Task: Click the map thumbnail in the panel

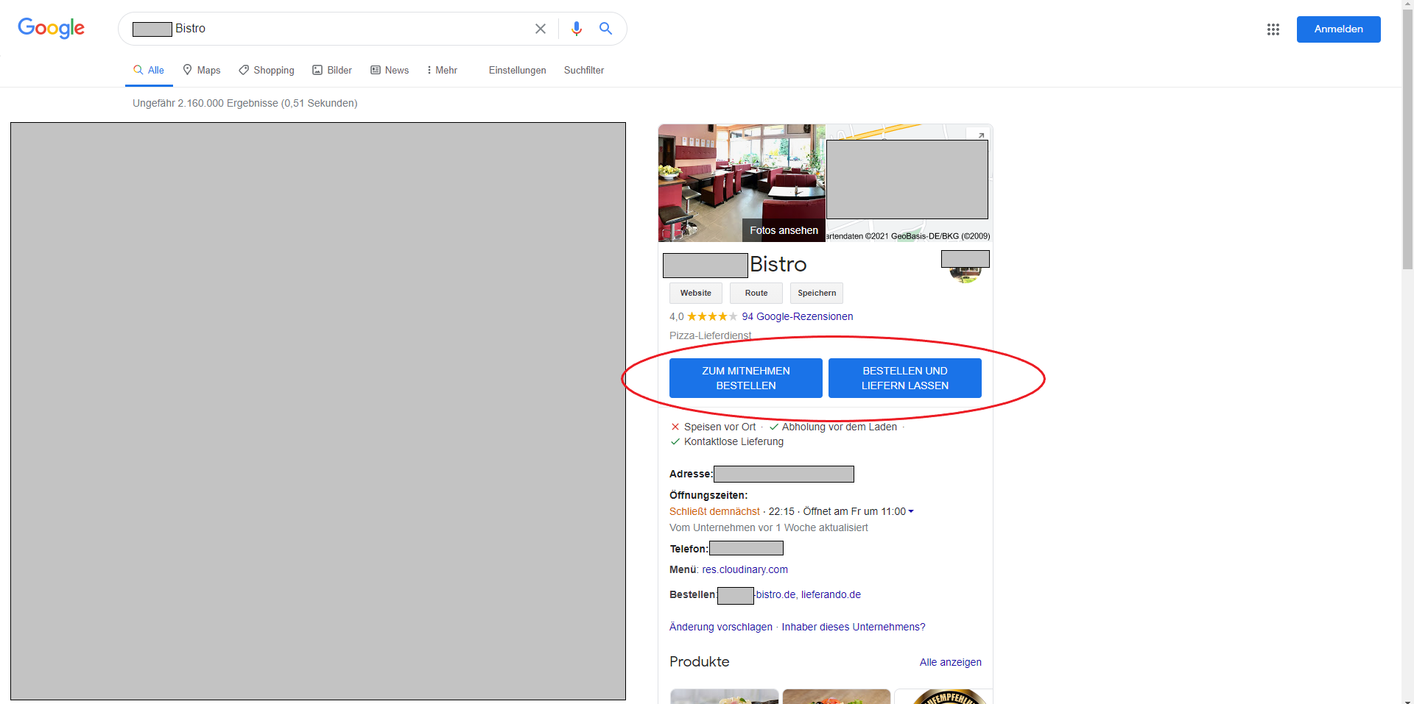Action: pyautogui.click(x=909, y=182)
